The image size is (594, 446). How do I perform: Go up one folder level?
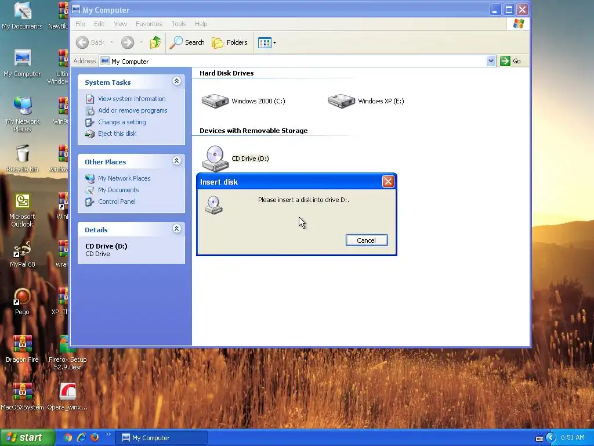click(x=155, y=42)
